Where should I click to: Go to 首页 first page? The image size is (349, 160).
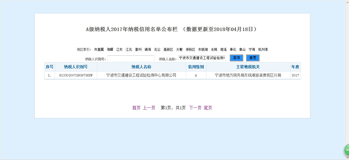pyautogui.click(x=136, y=108)
